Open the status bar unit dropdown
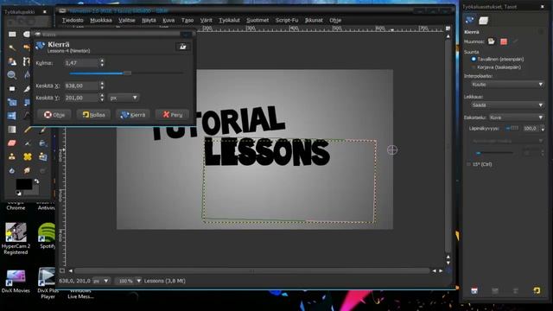This screenshot has width=553, height=311. 101,281
